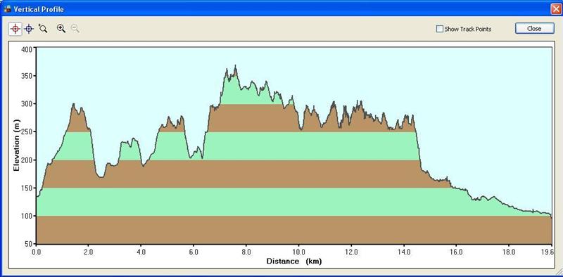
Task: Select the red crosshair target tool
Action: pos(15,29)
